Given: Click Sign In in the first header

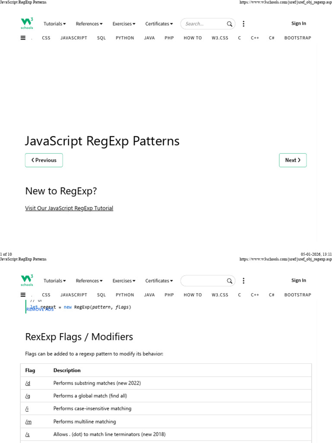Looking at the screenshot, I should click(x=299, y=23).
